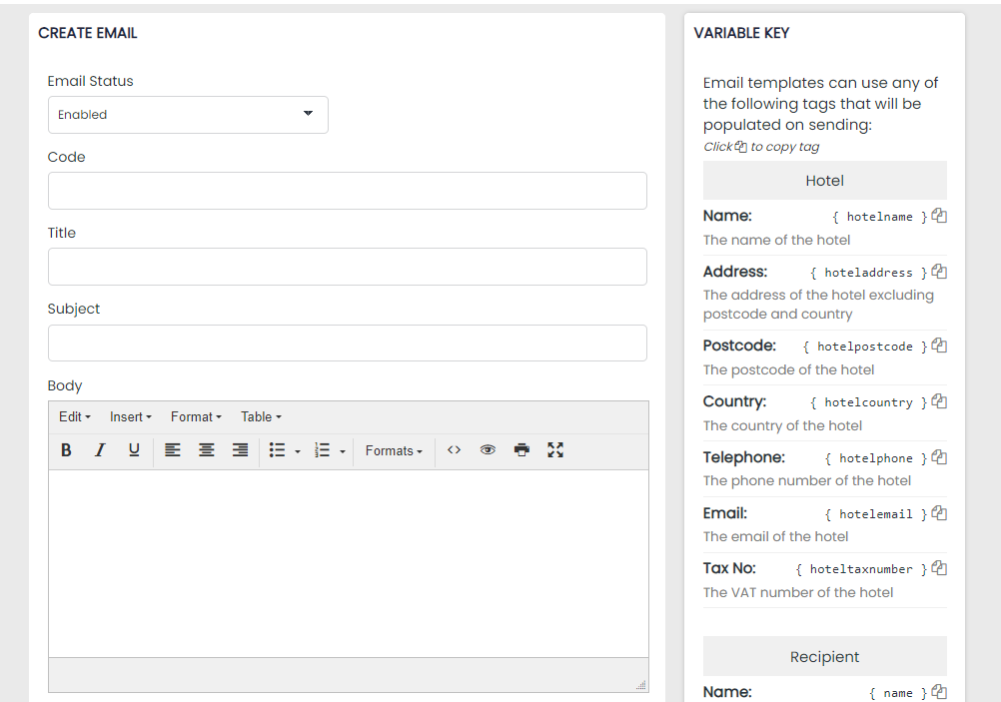Click the Bold formatting icon

pyautogui.click(x=66, y=450)
